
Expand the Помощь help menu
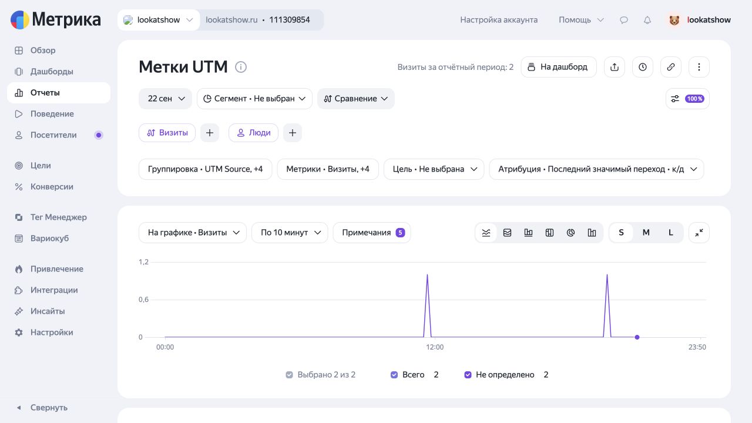(581, 20)
